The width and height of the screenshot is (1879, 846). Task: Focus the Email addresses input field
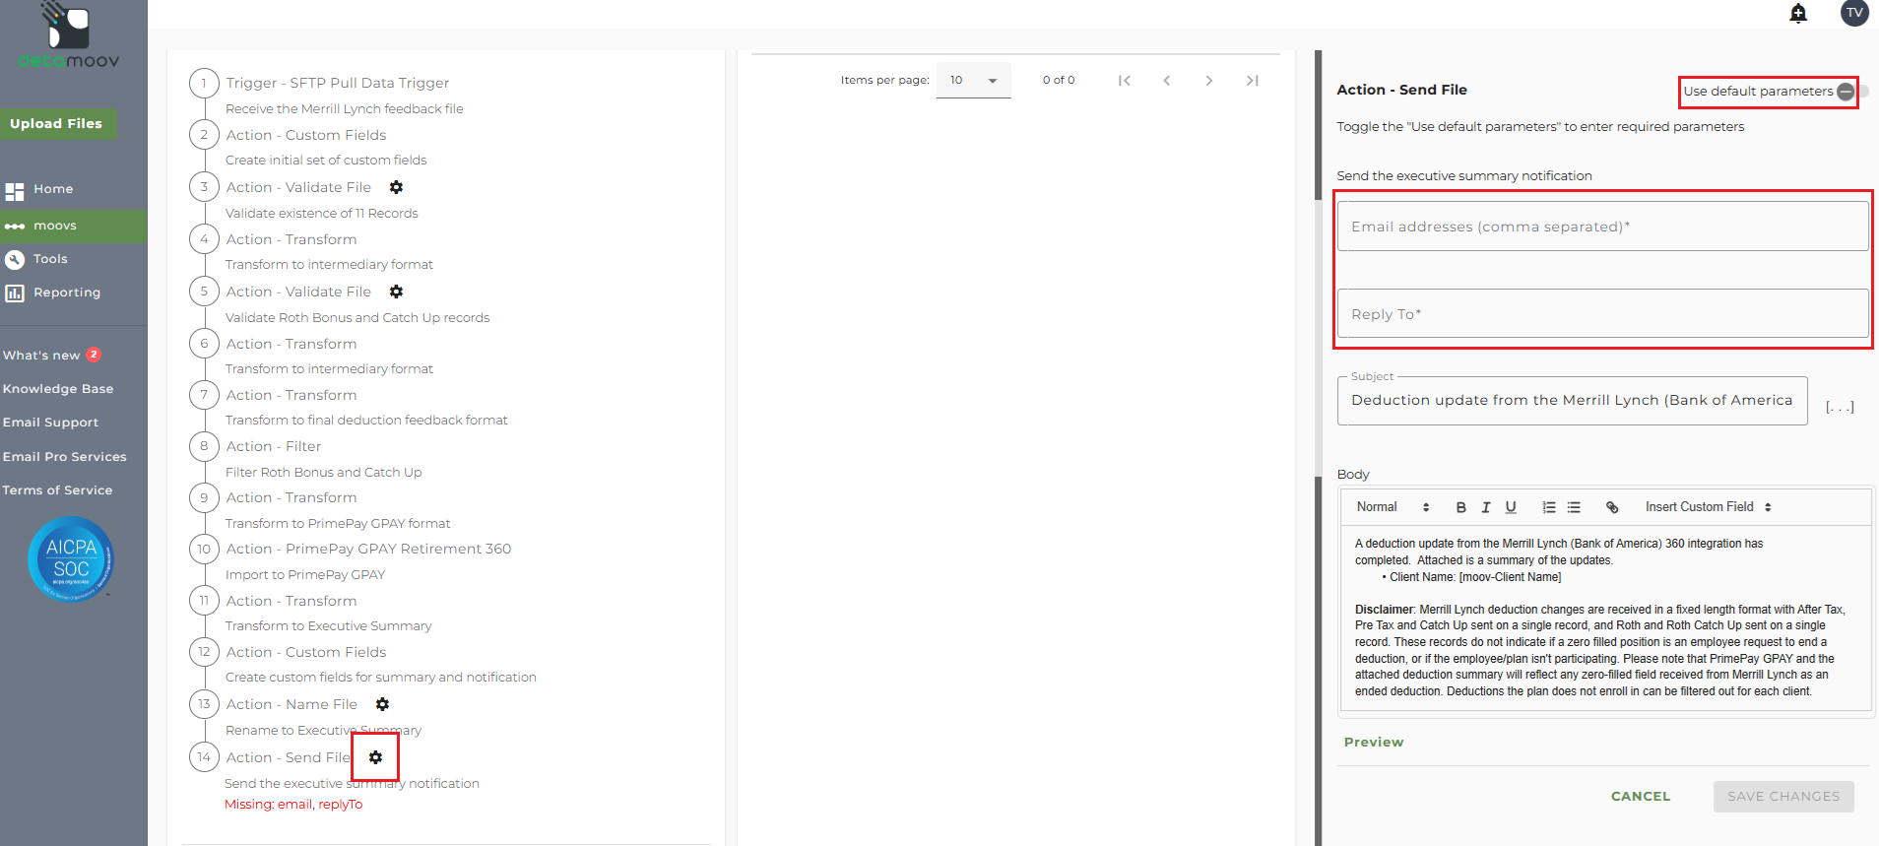(x=1602, y=227)
